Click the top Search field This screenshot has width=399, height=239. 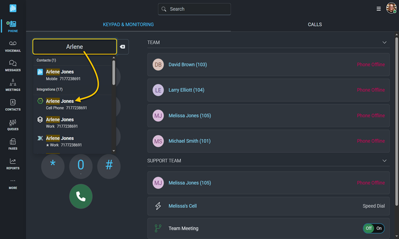click(194, 9)
